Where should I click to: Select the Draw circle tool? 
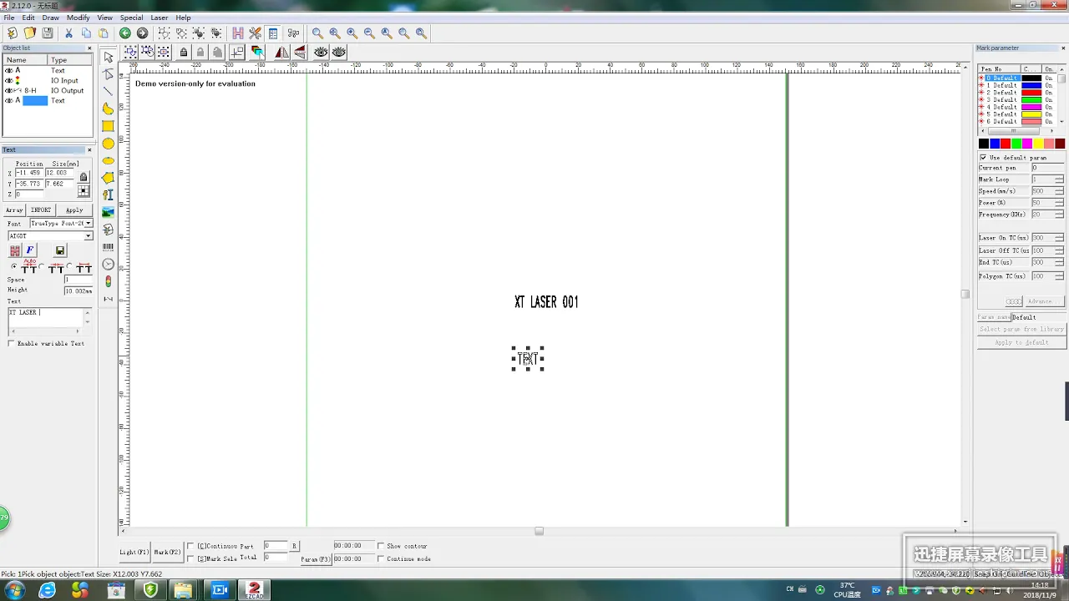[109, 144]
